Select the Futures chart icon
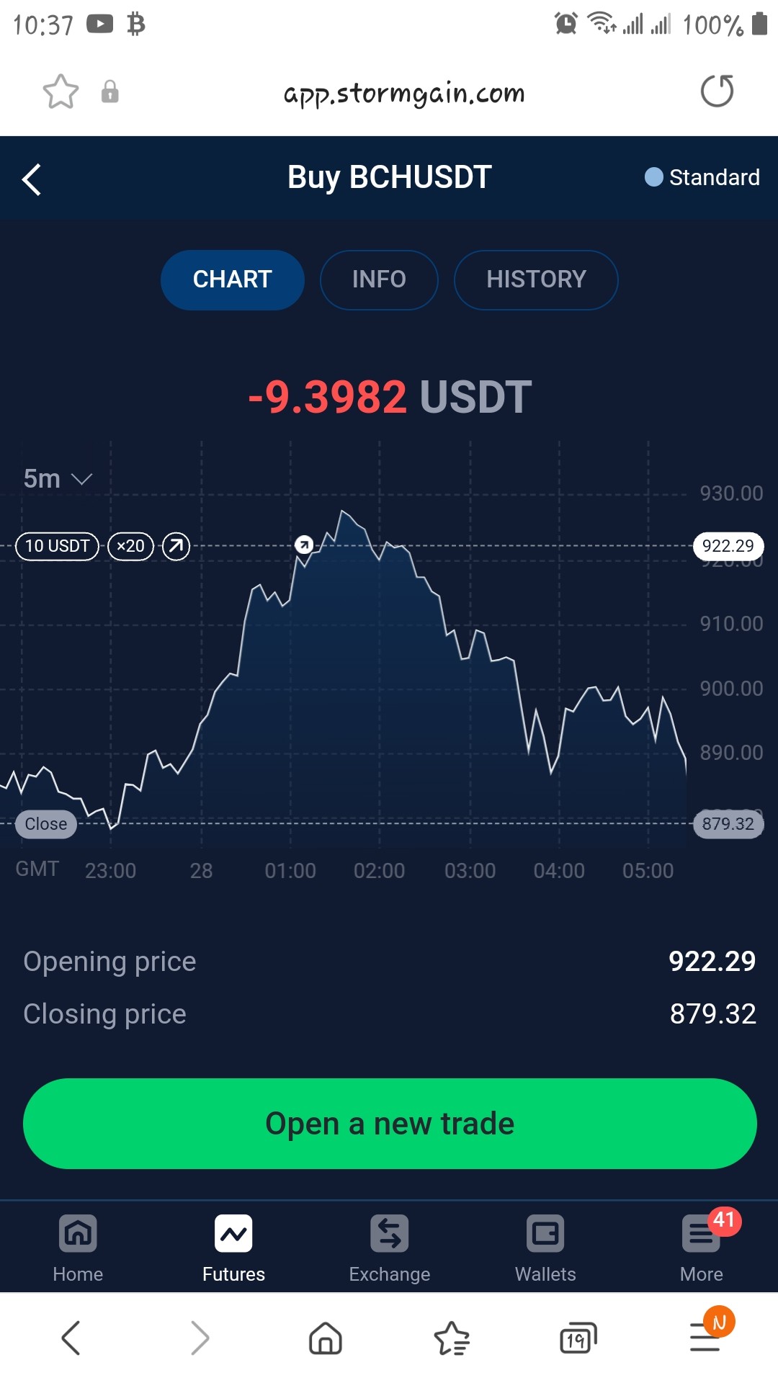778x1383 pixels. [x=233, y=1234]
